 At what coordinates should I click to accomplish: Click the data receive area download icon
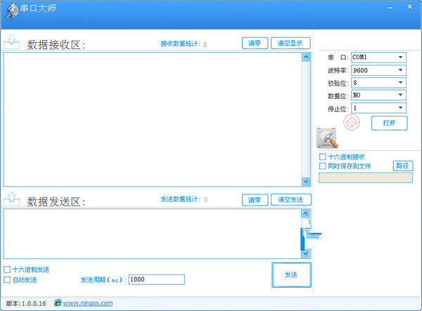coord(12,42)
